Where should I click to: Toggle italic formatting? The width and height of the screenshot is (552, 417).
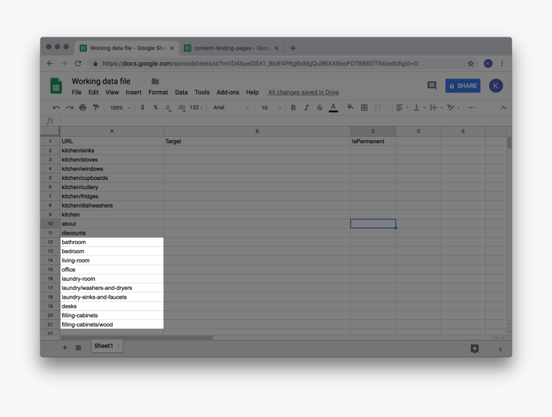306,107
